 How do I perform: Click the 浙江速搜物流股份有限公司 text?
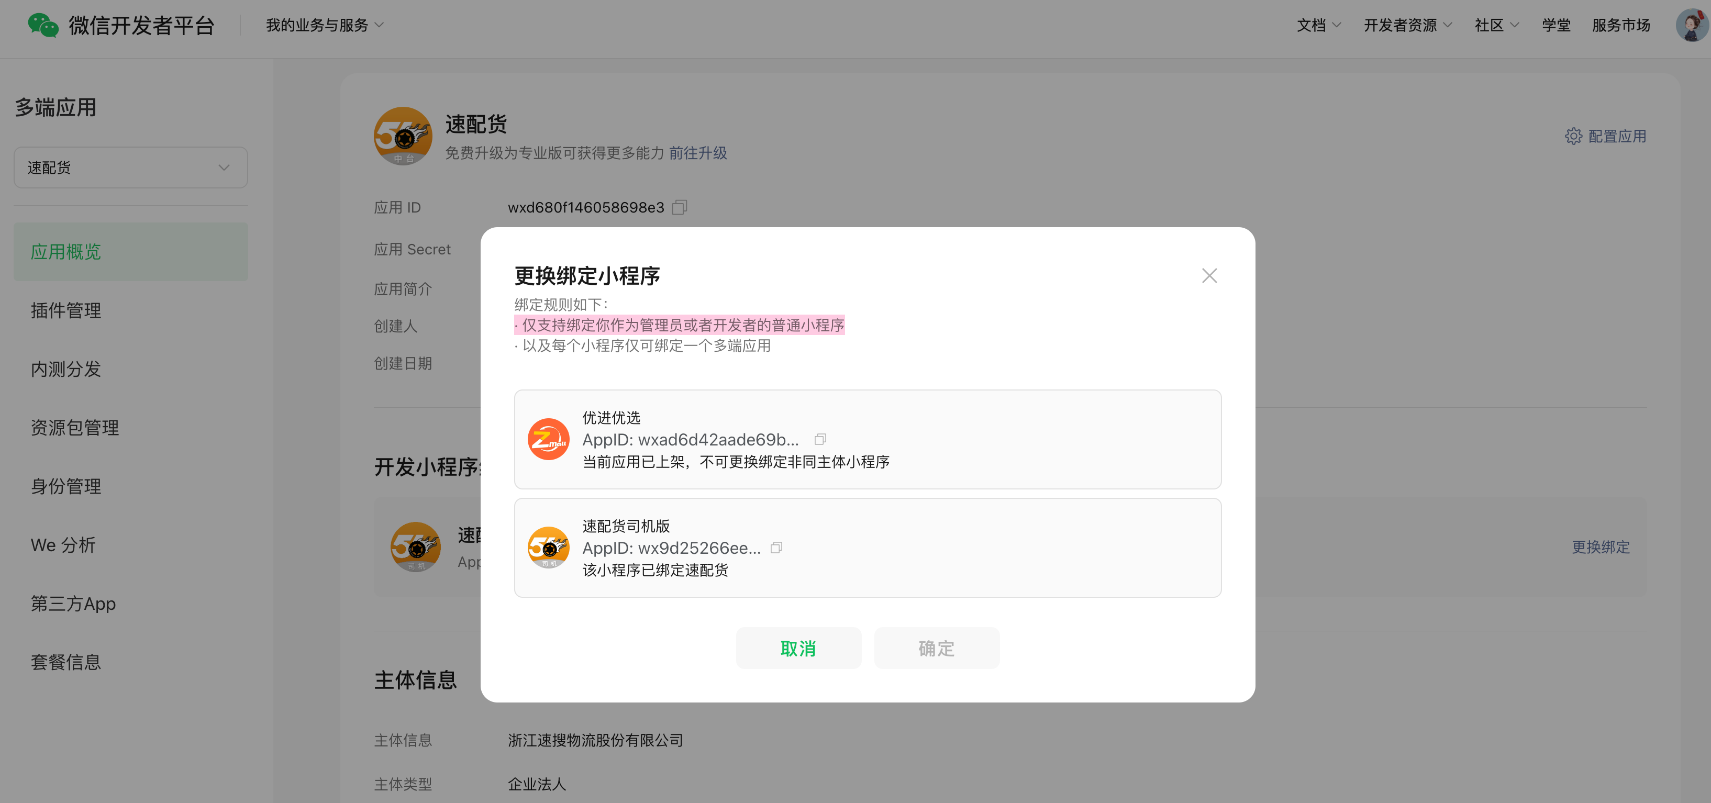tap(595, 740)
